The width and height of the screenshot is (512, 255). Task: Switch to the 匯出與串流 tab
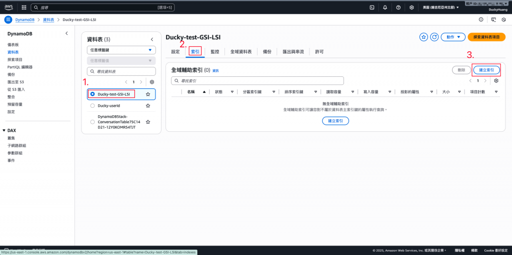293,52
